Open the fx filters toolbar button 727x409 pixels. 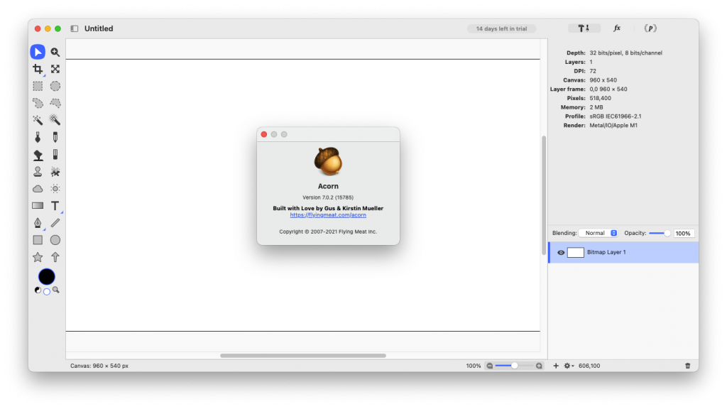coord(617,28)
